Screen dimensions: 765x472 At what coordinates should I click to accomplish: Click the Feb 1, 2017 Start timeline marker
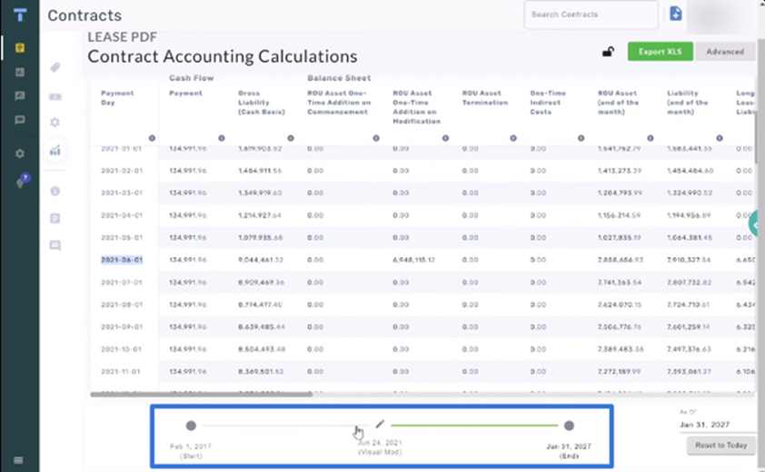[x=191, y=425]
